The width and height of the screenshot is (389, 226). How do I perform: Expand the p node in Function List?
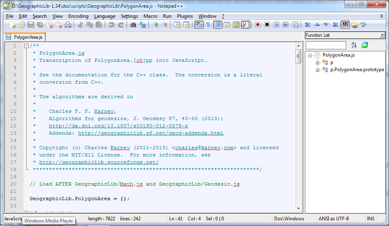pos(317,63)
